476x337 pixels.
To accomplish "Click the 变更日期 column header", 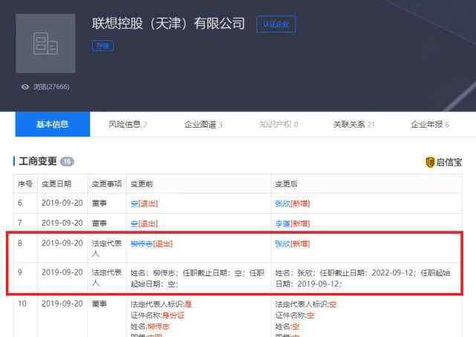I will pyautogui.click(x=56, y=184).
